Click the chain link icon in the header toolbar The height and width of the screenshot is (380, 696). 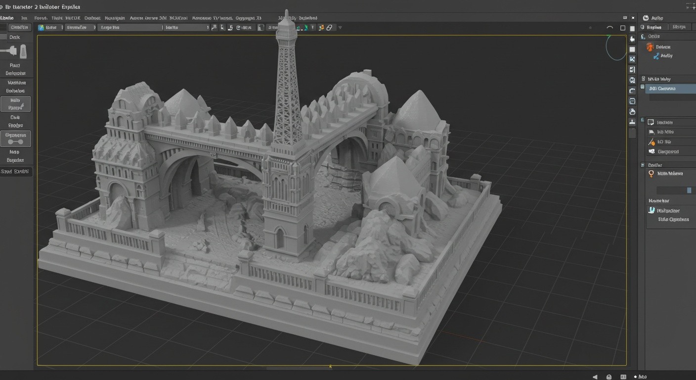[x=329, y=28]
